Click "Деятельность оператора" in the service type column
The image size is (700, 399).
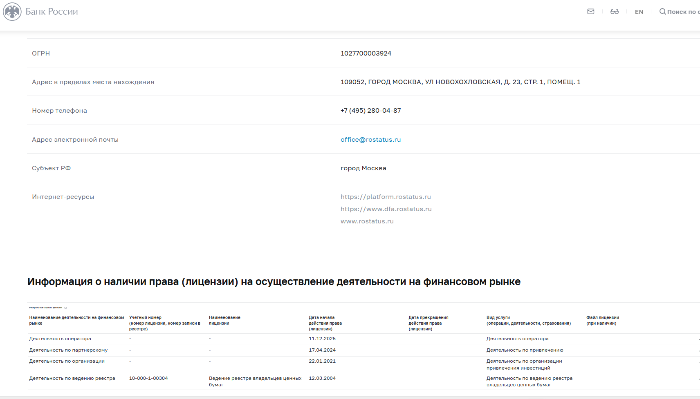518,339
